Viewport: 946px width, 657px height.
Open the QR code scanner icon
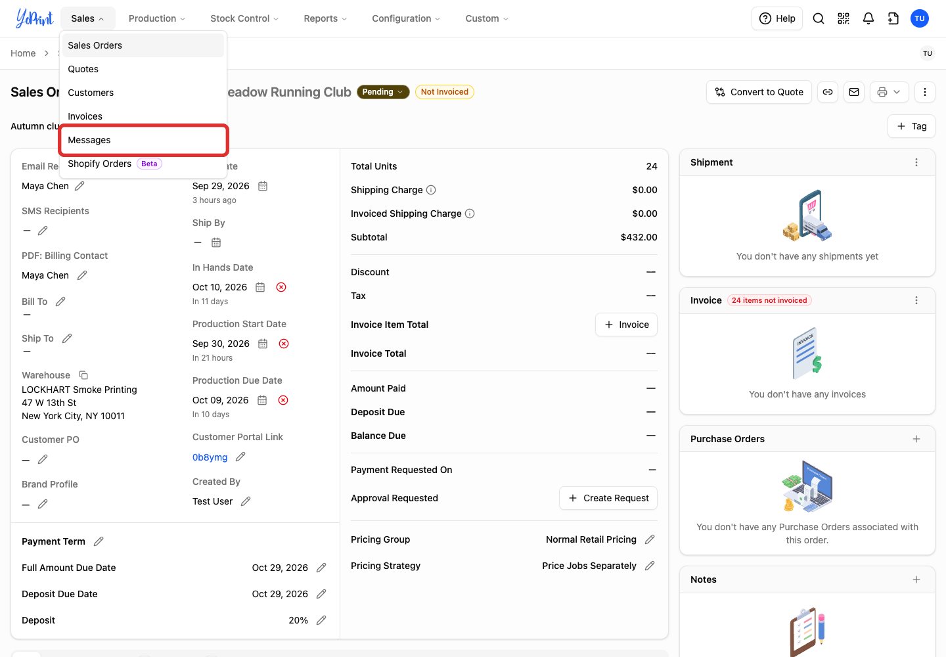[x=844, y=18]
